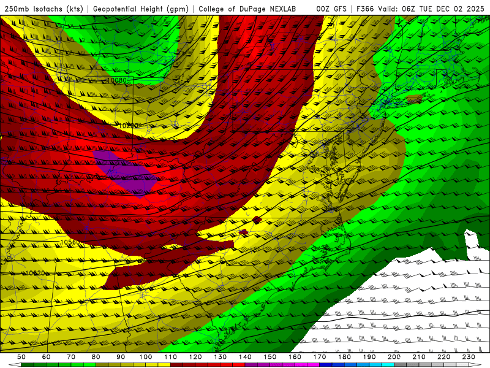Click the 160 legend value
Viewport: 490px width, 368px height.
click(x=295, y=357)
